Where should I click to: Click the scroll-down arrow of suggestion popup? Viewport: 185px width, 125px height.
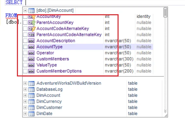[165, 111]
